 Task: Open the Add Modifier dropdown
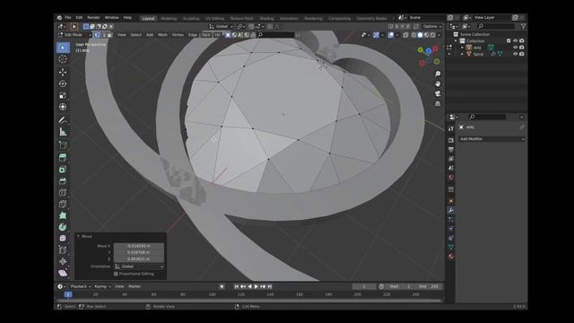click(x=491, y=139)
